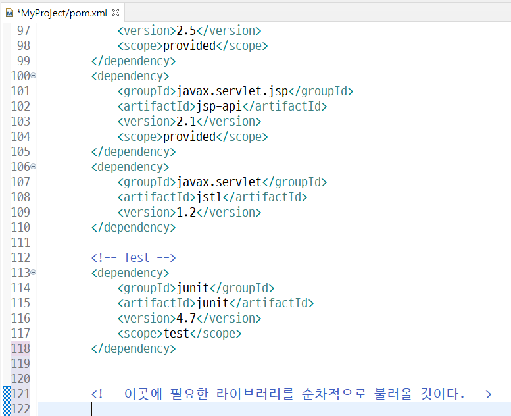Screen dimensions: 511x416
Task: Close the pom.xml editor tab
Action: [116, 13]
